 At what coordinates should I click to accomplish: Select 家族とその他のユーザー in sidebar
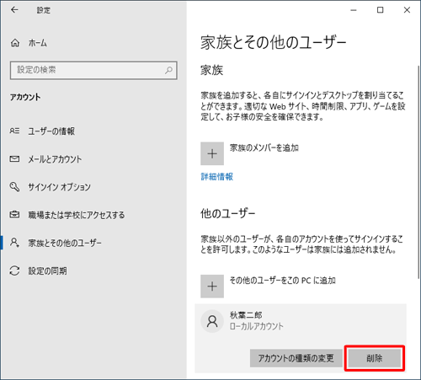coord(65,243)
